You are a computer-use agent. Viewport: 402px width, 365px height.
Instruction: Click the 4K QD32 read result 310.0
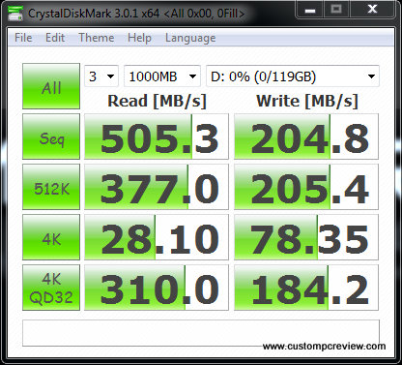click(x=157, y=288)
